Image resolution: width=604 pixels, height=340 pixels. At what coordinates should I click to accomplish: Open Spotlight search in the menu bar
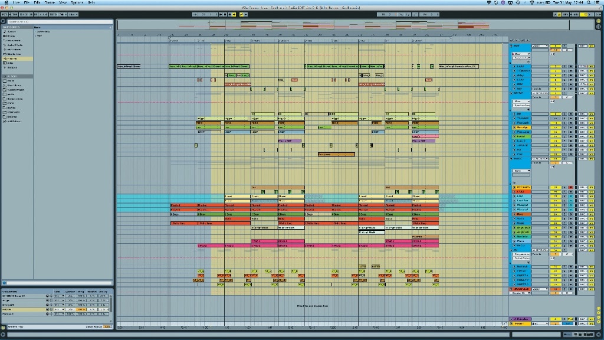589,2
